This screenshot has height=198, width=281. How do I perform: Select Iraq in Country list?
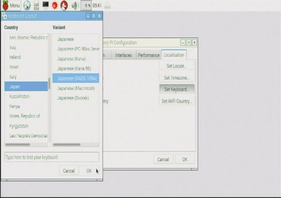26,48
